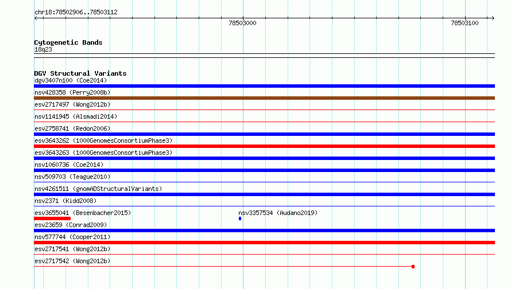The image size is (511, 289).
Task: Click nsv4261511 (gnomADStructuralVariants) label
Action: (98, 189)
